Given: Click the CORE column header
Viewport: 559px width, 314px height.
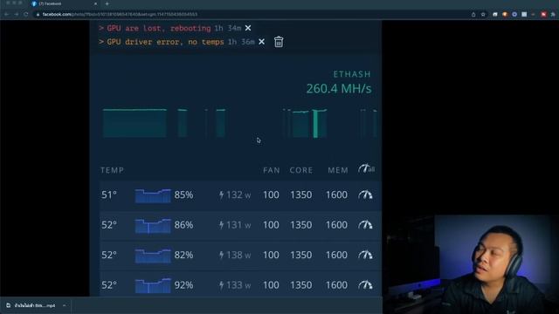Looking at the screenshot, I should pyautogui.click(x=300, y=170).
